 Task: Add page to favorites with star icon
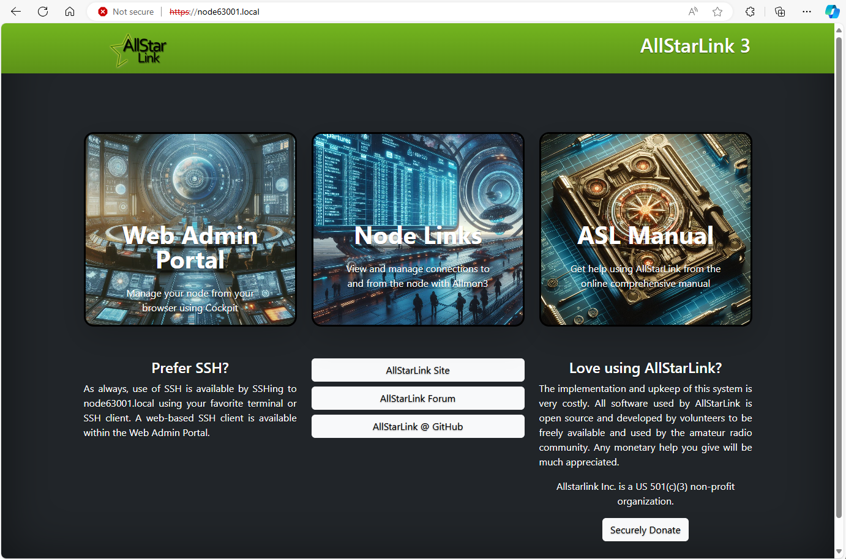pos(717,12)
